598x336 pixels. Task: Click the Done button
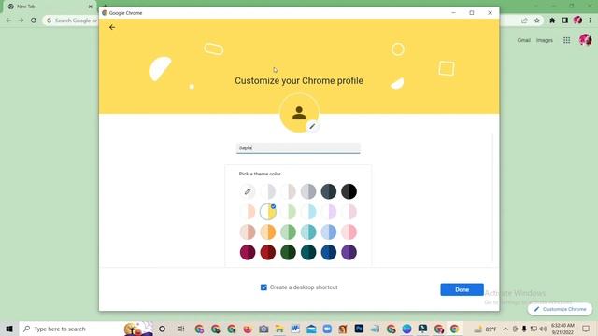[x=462, y=289]
